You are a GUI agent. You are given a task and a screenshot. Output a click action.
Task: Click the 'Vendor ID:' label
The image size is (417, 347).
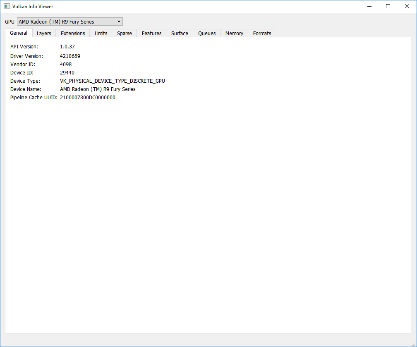tap(23, 65)
